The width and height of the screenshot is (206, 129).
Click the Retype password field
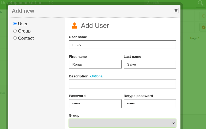tap(150, 104)
